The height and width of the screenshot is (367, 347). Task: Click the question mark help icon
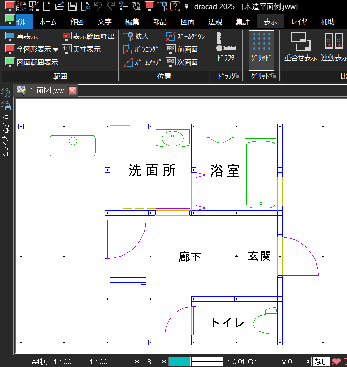pos(175,6)
